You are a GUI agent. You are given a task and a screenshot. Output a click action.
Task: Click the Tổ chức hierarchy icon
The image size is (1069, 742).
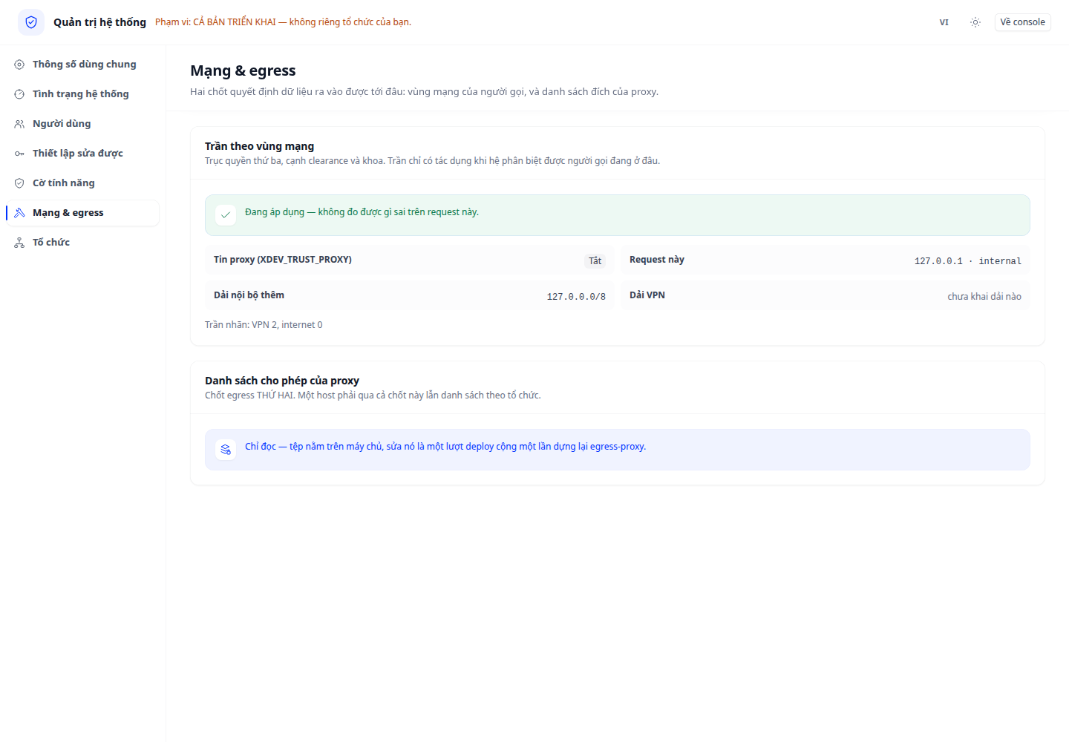(19, 243)
